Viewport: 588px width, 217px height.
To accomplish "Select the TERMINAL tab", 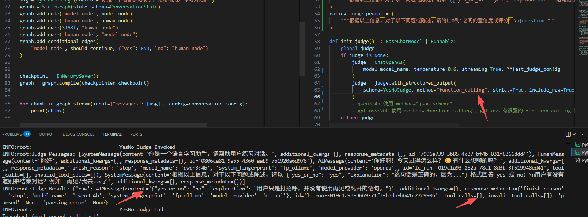I will [112, 134].
